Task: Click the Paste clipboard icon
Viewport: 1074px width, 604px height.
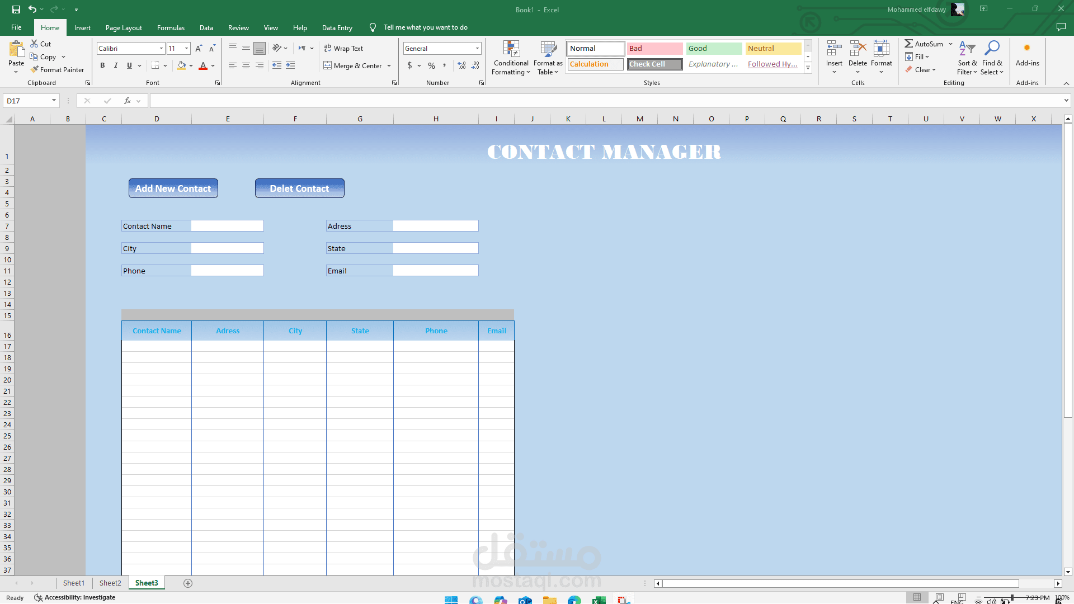Action: pos(16,50)
